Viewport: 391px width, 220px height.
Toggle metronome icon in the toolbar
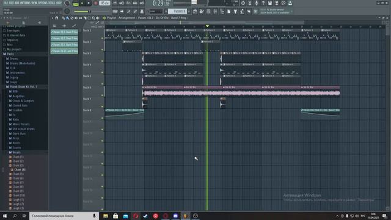(x=115, y=3)
